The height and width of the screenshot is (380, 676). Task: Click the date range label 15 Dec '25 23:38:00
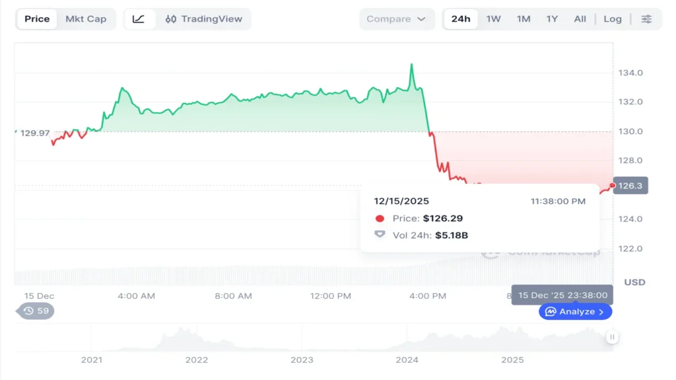pyautogui.click(x=561, y=296)
